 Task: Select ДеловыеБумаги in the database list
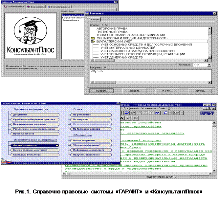[71, 20]
